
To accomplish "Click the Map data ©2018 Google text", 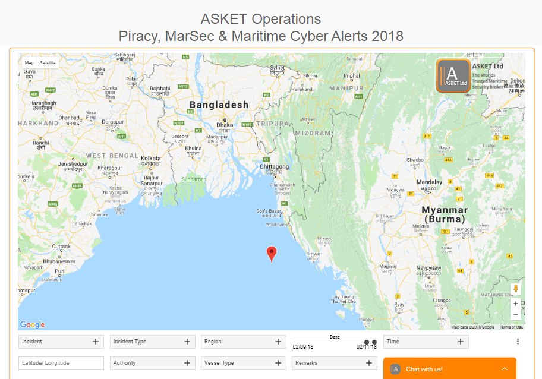I will tap(473, 327).
